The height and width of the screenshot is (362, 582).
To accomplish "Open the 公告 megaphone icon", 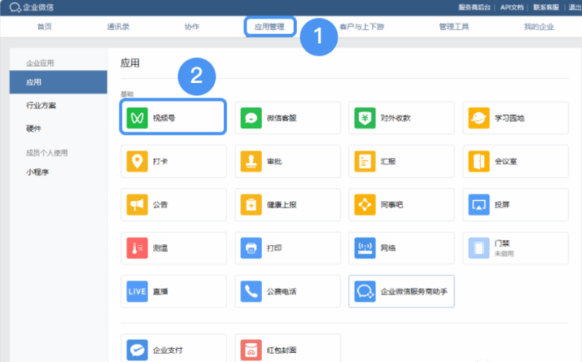I will point(137,205).
